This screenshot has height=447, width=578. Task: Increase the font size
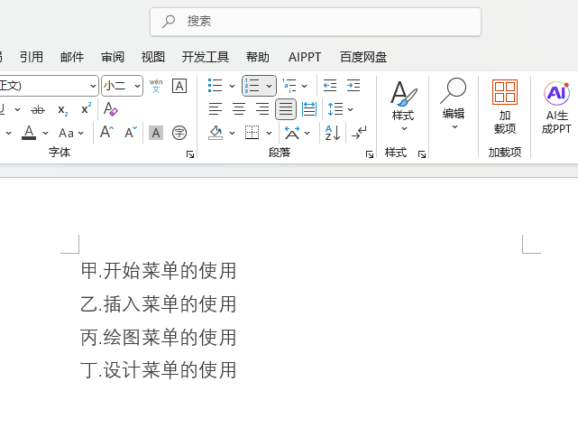(107, 132)
